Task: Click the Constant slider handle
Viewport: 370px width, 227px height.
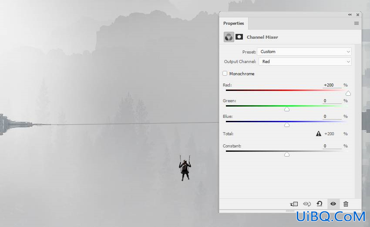Action: (287, 154)
